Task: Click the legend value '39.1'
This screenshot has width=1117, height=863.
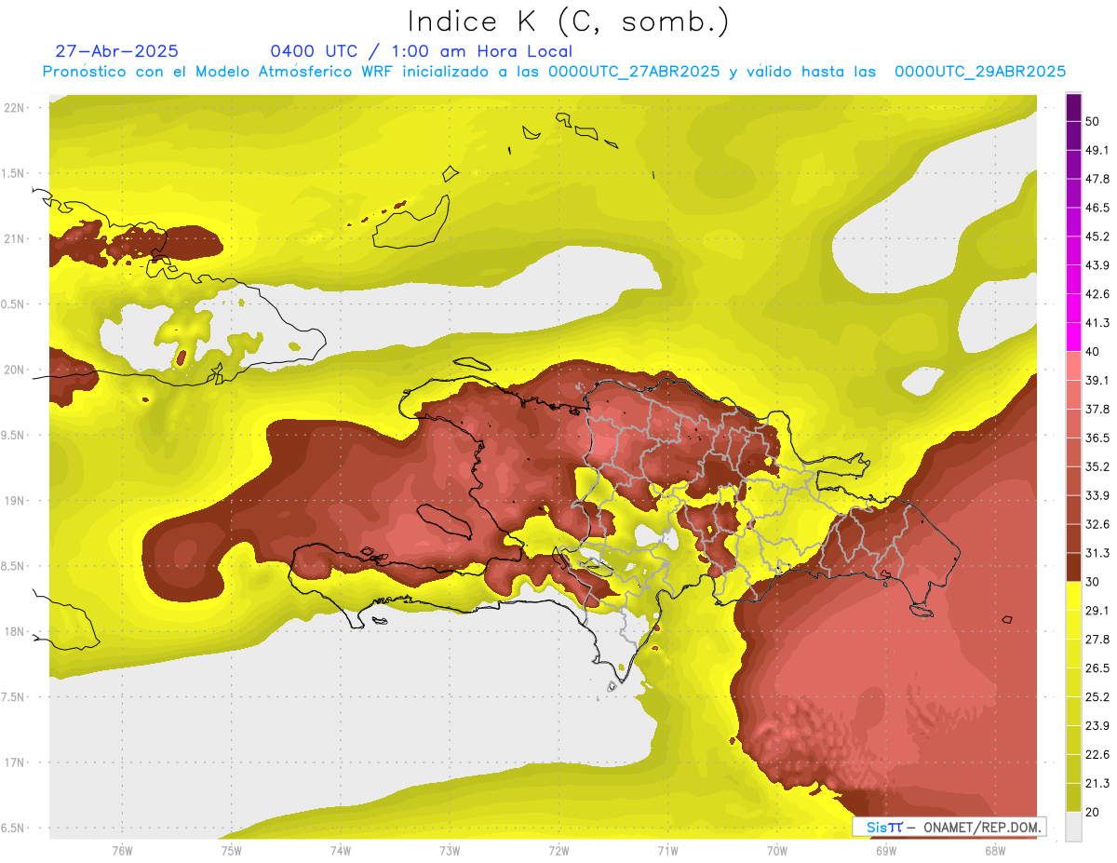Action: (x=1097, y=381)
